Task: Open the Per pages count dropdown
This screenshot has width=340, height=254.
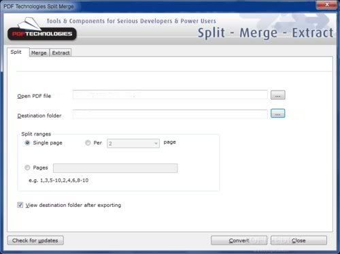Action: click(x=133, y=144)
